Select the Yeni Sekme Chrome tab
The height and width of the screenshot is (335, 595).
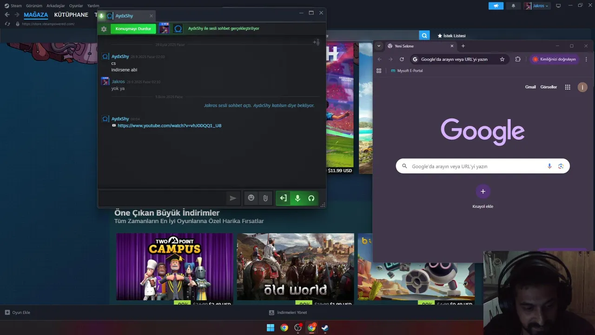pyautogui.click(x=421, y=46)
